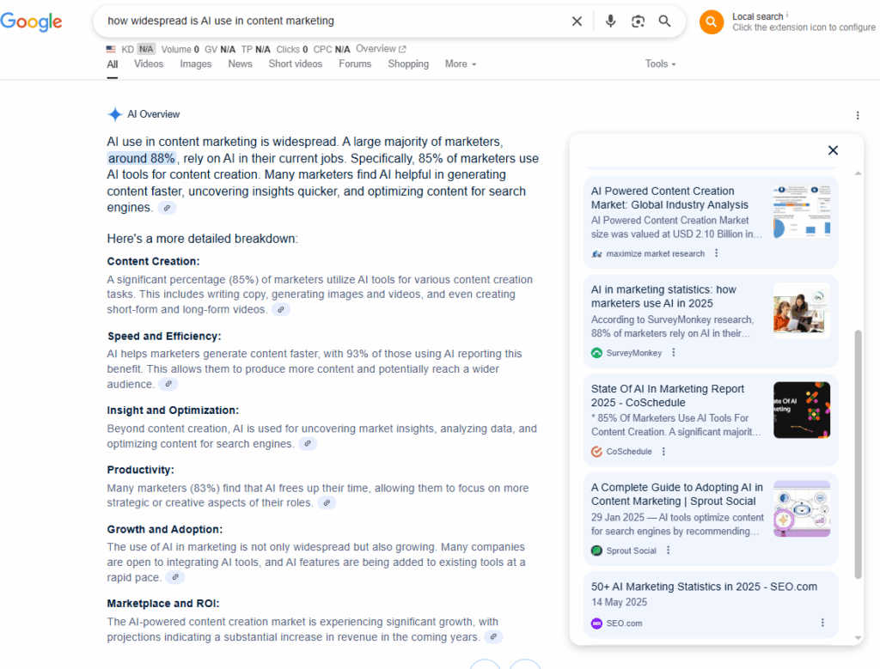Start voice search with the microphone icon

click(x=611, y=21)
